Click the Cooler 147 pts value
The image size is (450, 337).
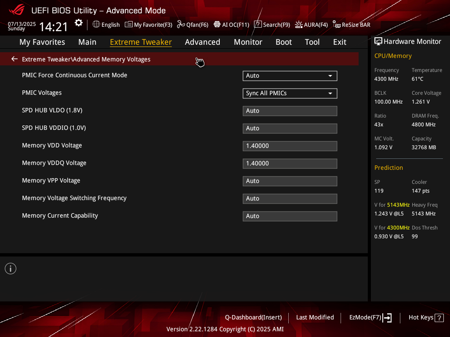pos(421,191)
